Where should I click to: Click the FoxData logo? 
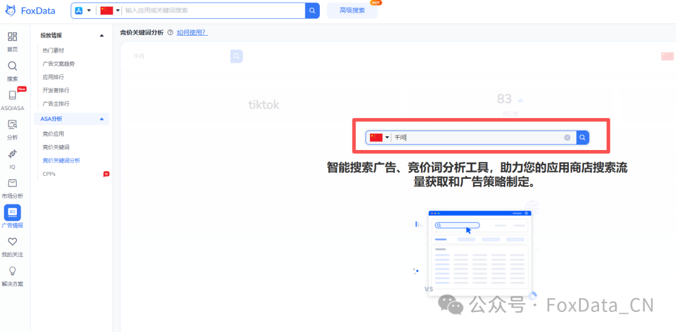pos(30,11)
